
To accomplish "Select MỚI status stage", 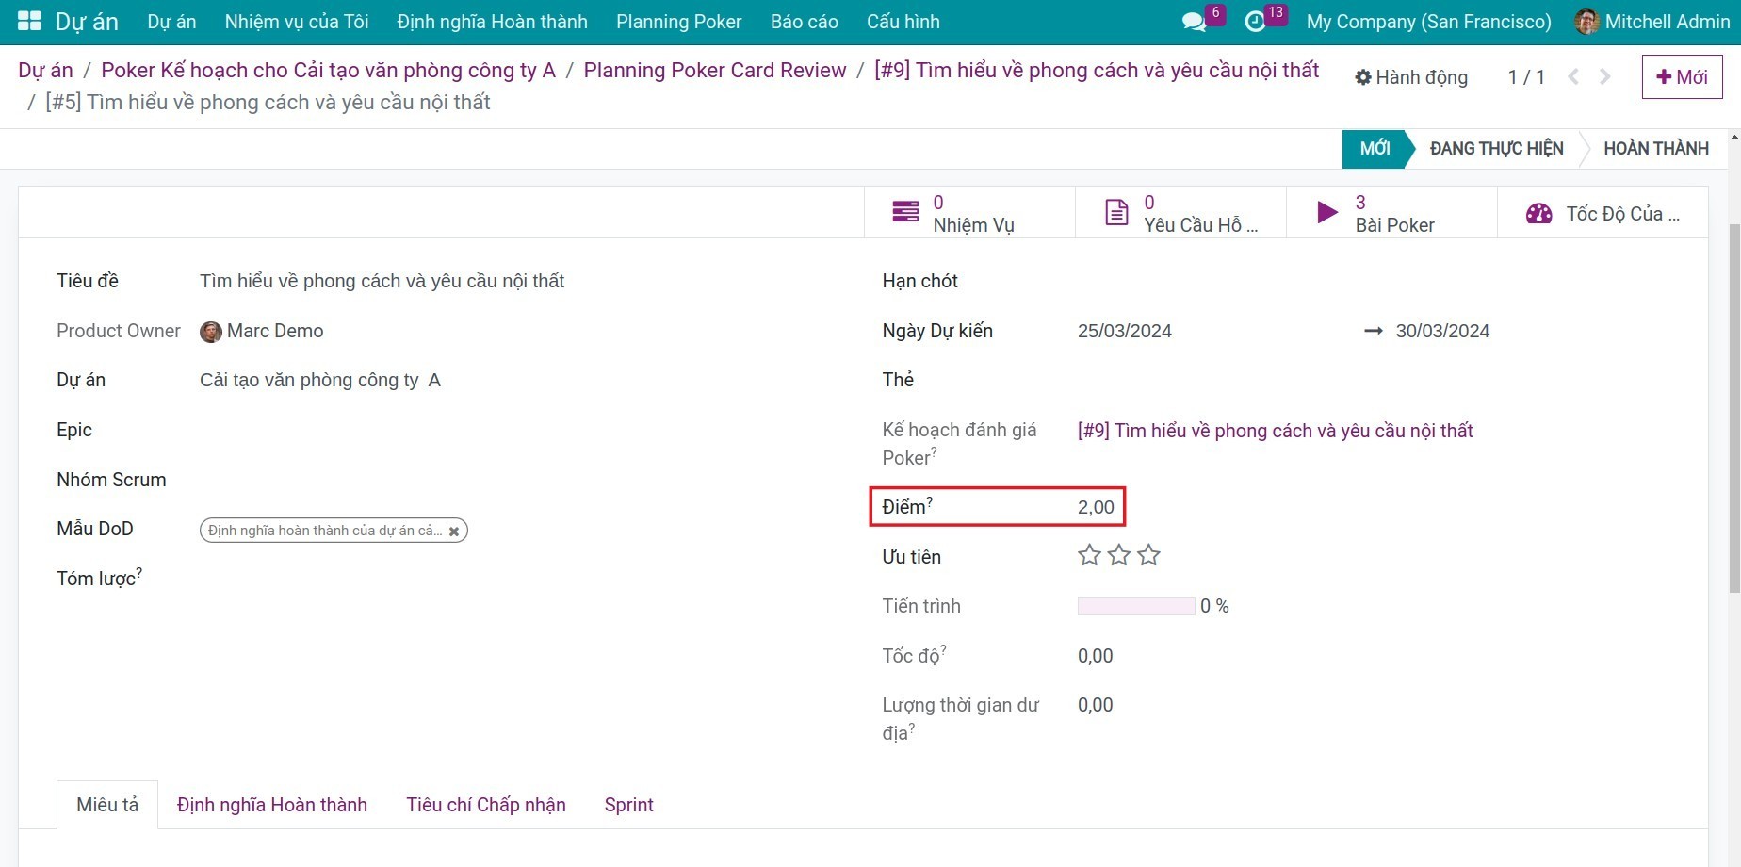I will pos(1375,148).
